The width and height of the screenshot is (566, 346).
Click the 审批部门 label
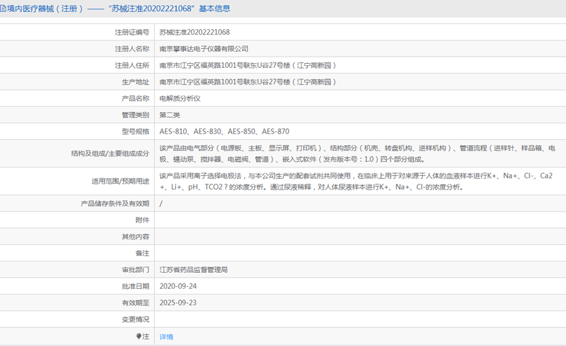135,270
